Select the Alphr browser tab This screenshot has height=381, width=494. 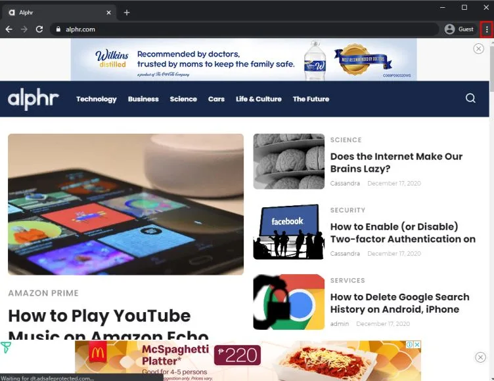point(59,12)
